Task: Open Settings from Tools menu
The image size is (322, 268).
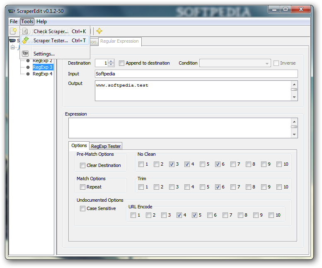Action: (x=55, y=54)
